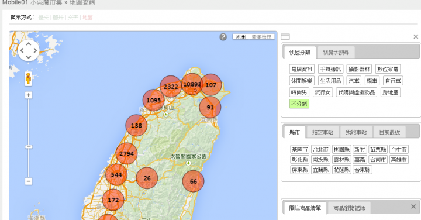Switch map type to 衛星檢視

(x=261, y=37)
